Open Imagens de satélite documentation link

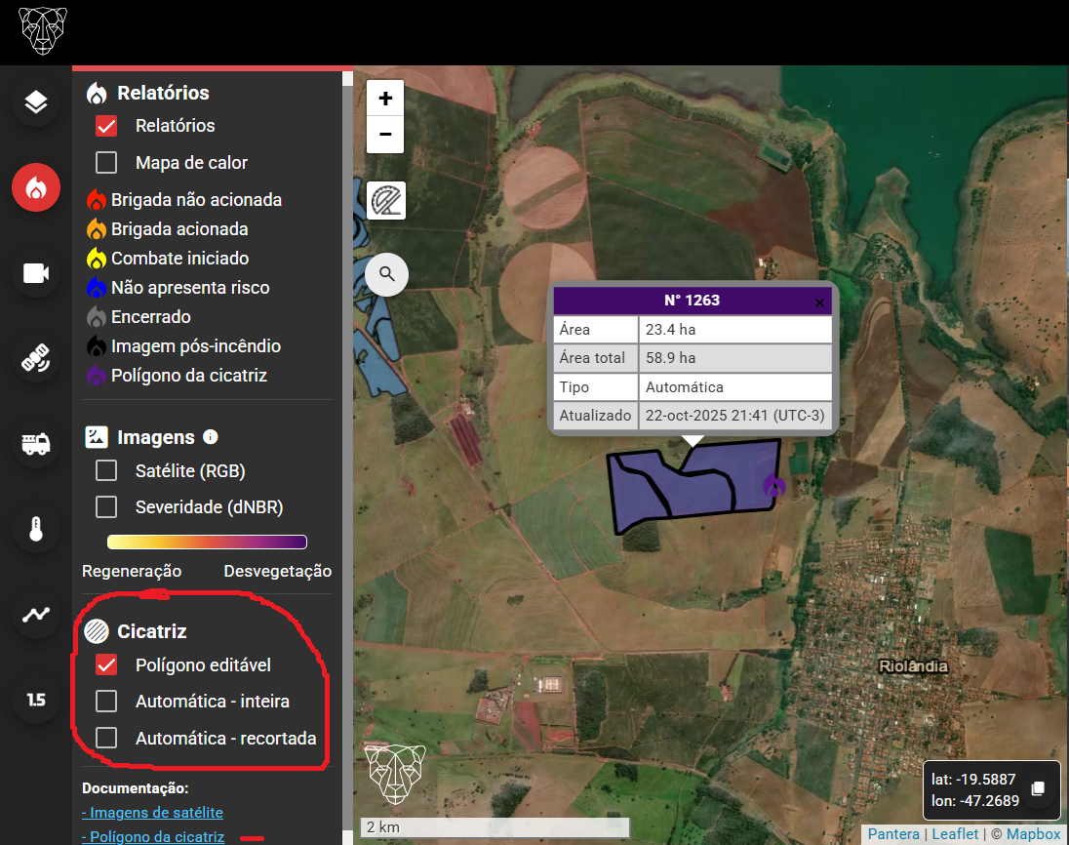[x=152, y=813]
